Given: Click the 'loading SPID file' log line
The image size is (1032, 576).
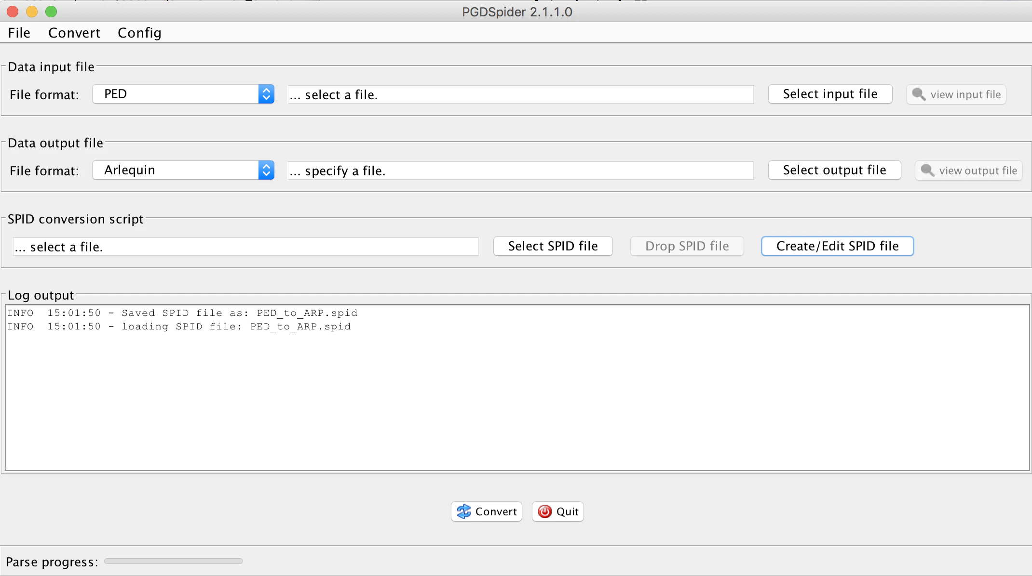Looking at the screenshot, I should 179,327.
